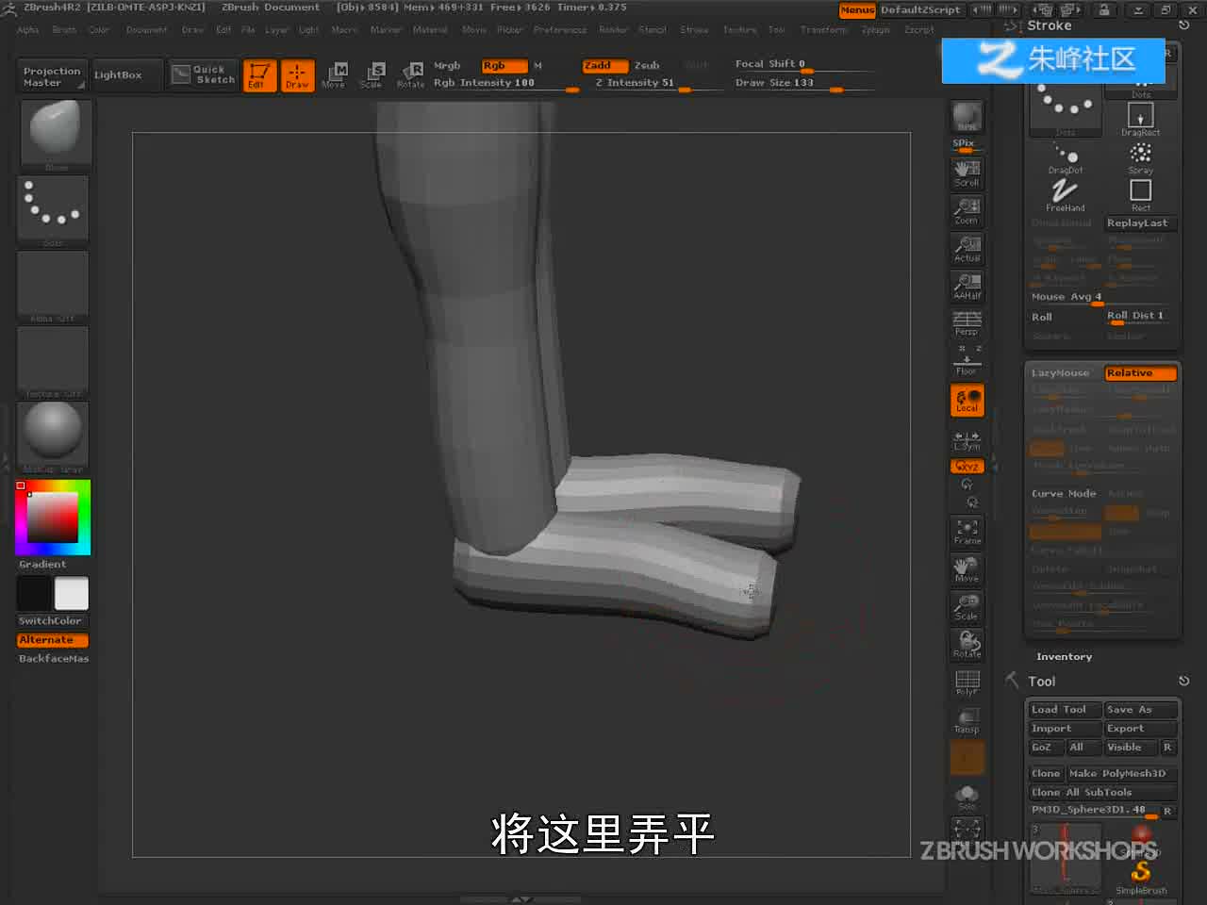Click the AAHalf zoom icon
Screen dimensions: 1207x905
coord(967,286)
